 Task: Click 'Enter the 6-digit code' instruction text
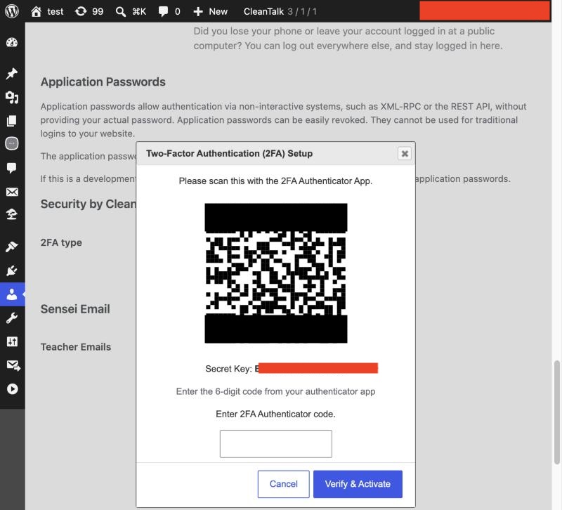coord(275,391)
